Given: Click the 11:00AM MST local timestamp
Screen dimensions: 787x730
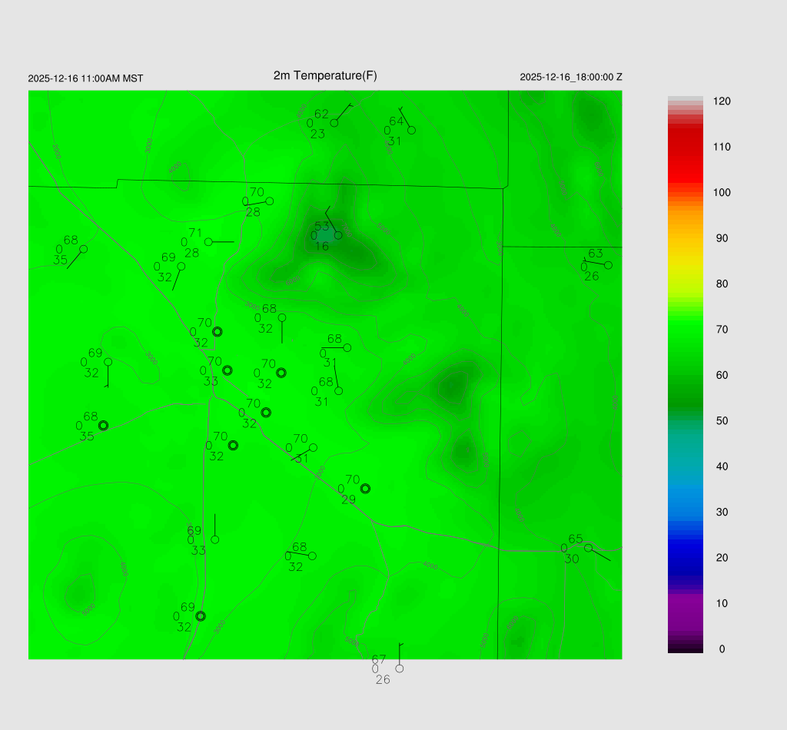Looking at the screenshot, I should 85,78.
